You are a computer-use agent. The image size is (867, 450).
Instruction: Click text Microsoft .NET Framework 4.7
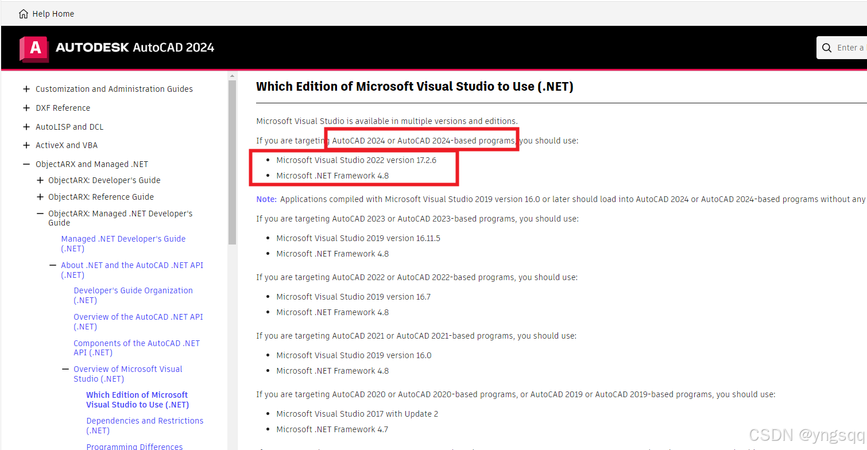332,429
